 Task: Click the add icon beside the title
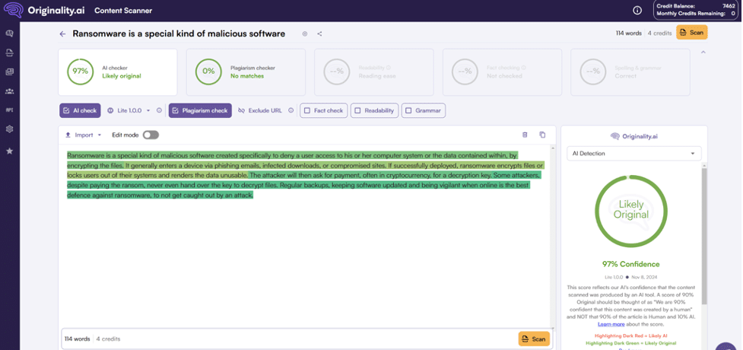(x=305, y=33)
